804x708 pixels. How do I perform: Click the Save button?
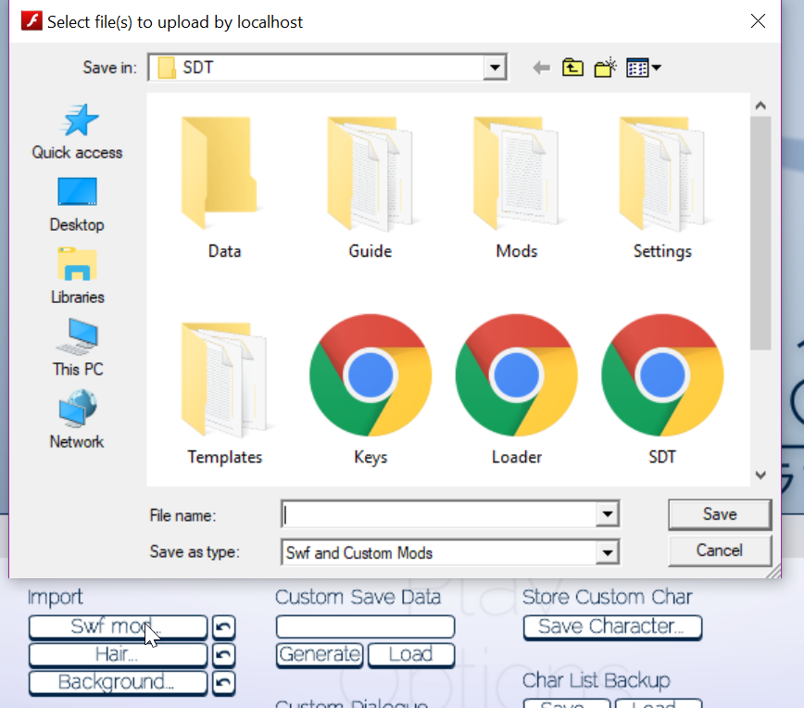click(719, 514)
